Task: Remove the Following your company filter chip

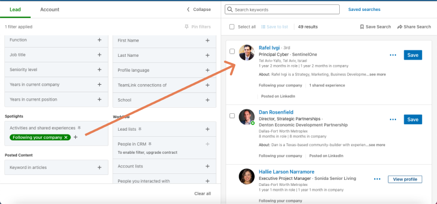Action: tap(66, 137)
